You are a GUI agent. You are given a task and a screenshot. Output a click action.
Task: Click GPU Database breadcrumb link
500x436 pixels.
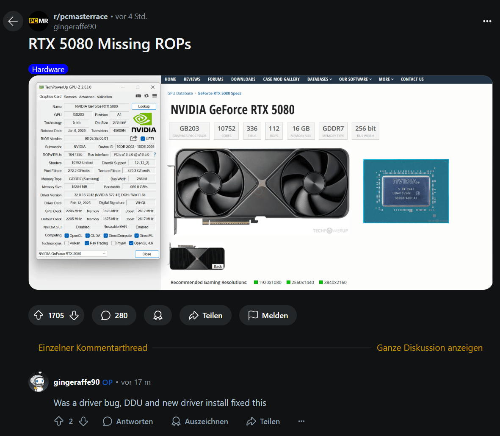180,93
